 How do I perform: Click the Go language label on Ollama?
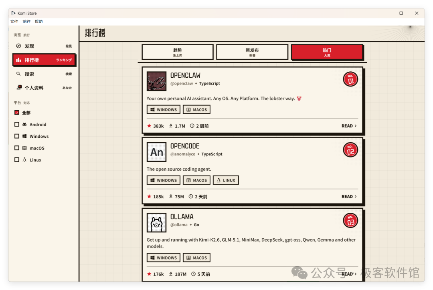pyautogui.click(x=196, y=225)
